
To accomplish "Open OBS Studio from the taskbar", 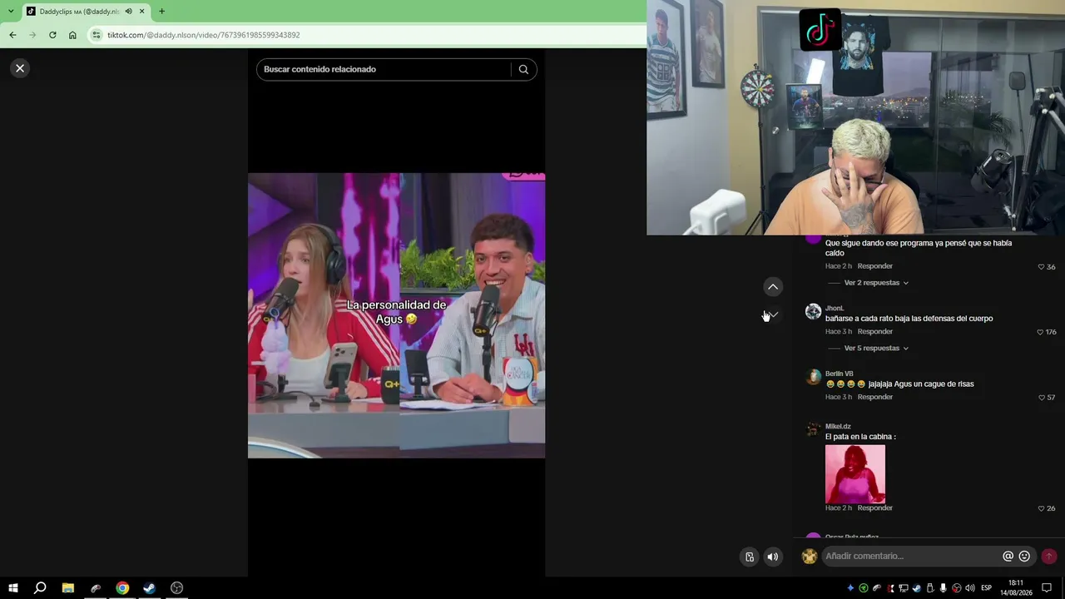I will pyautogui.click(x=177, y=588).
